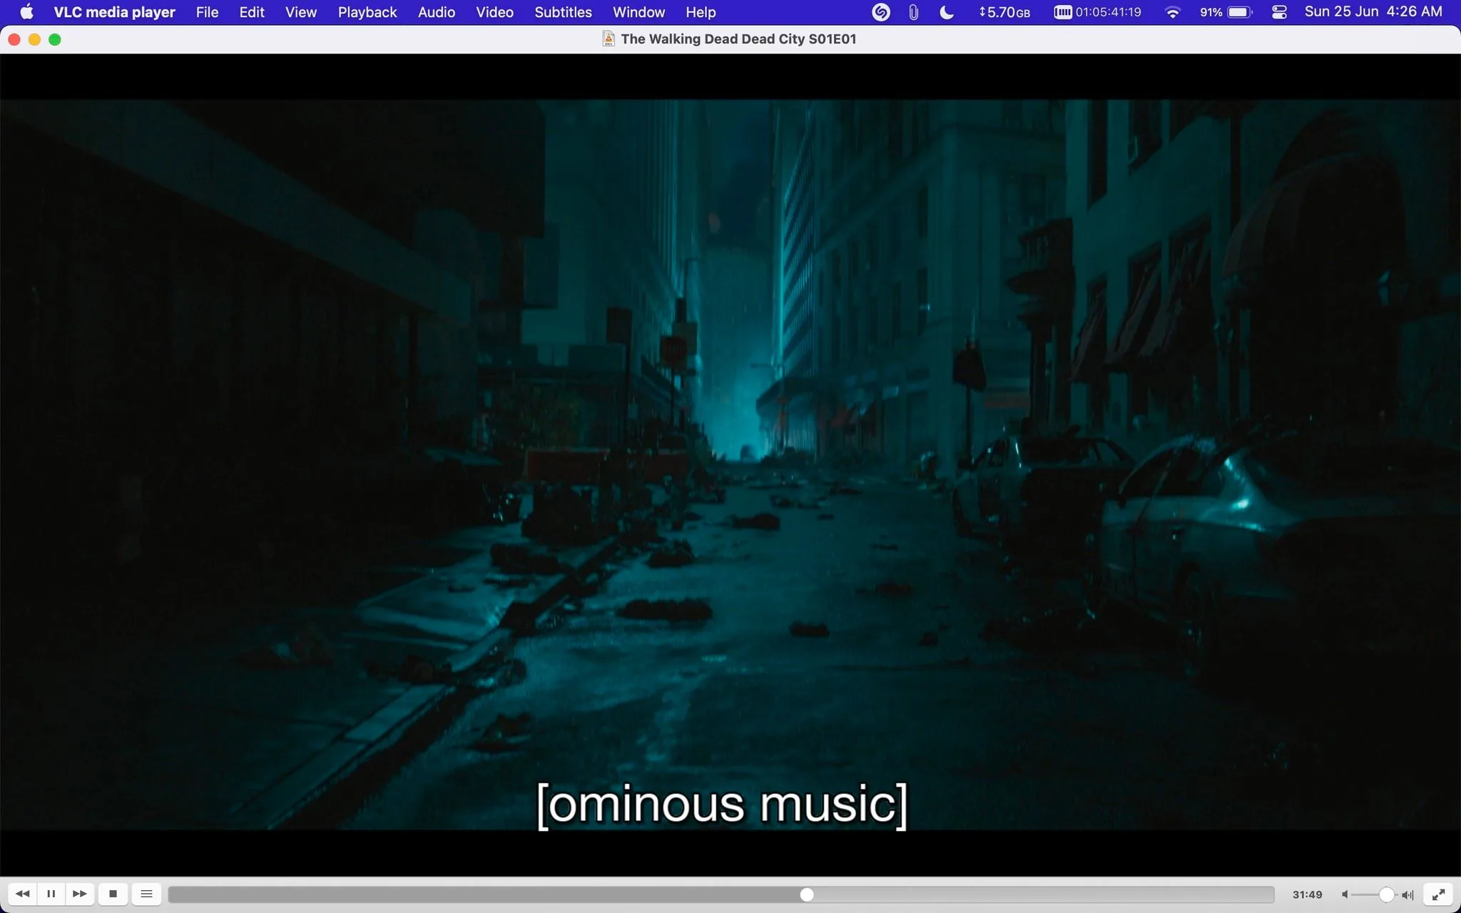Open the VLC media player menu
Viewport: 1461px width, 913px height.
coord(113,12)
